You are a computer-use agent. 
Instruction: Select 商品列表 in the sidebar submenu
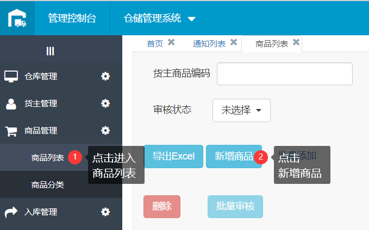[47, 158]
